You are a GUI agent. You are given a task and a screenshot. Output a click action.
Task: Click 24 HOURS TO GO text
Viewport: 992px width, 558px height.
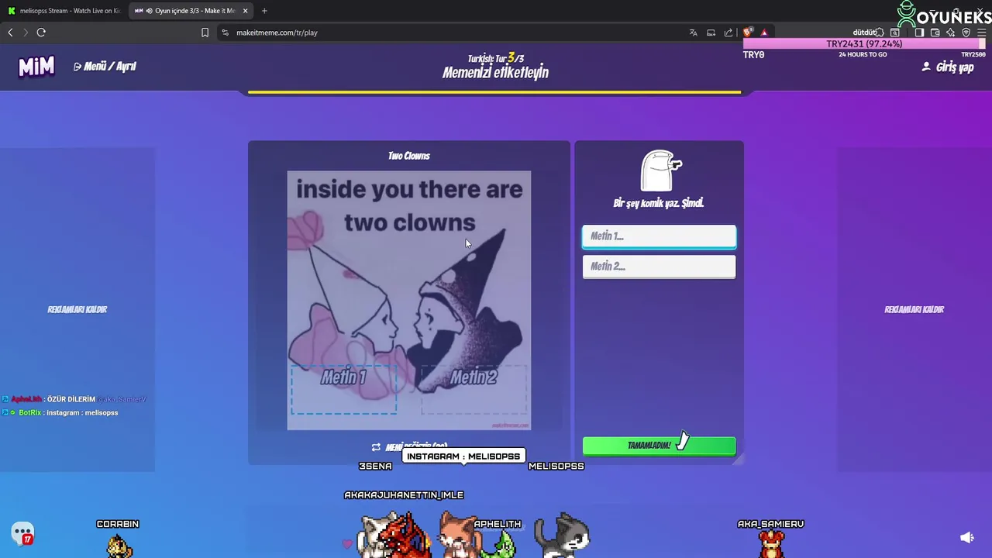[863, 55]
